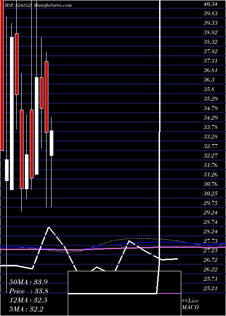Click the 32.27 price value

point(211,156)
